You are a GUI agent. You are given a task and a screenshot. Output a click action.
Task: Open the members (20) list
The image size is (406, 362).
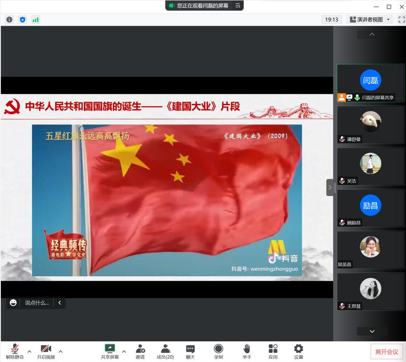165,351
